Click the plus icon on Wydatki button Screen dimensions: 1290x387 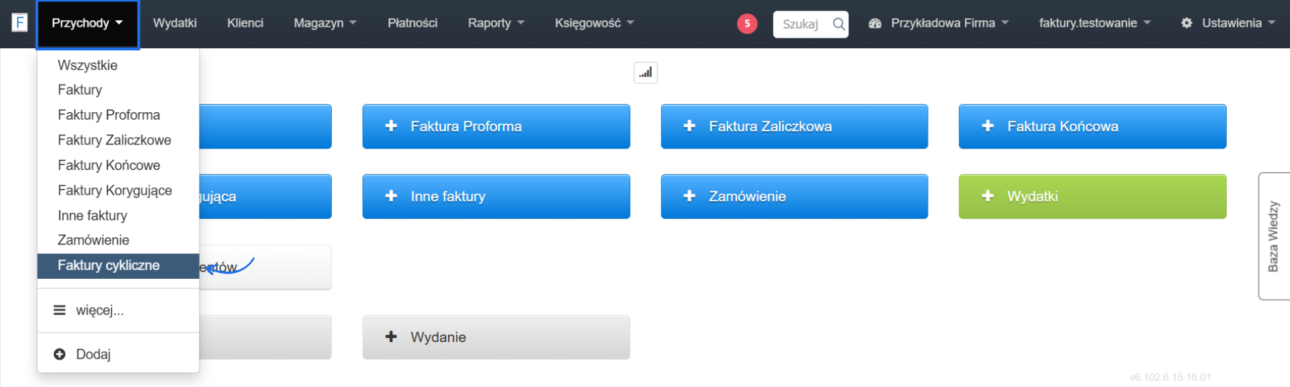coord(988,196)
